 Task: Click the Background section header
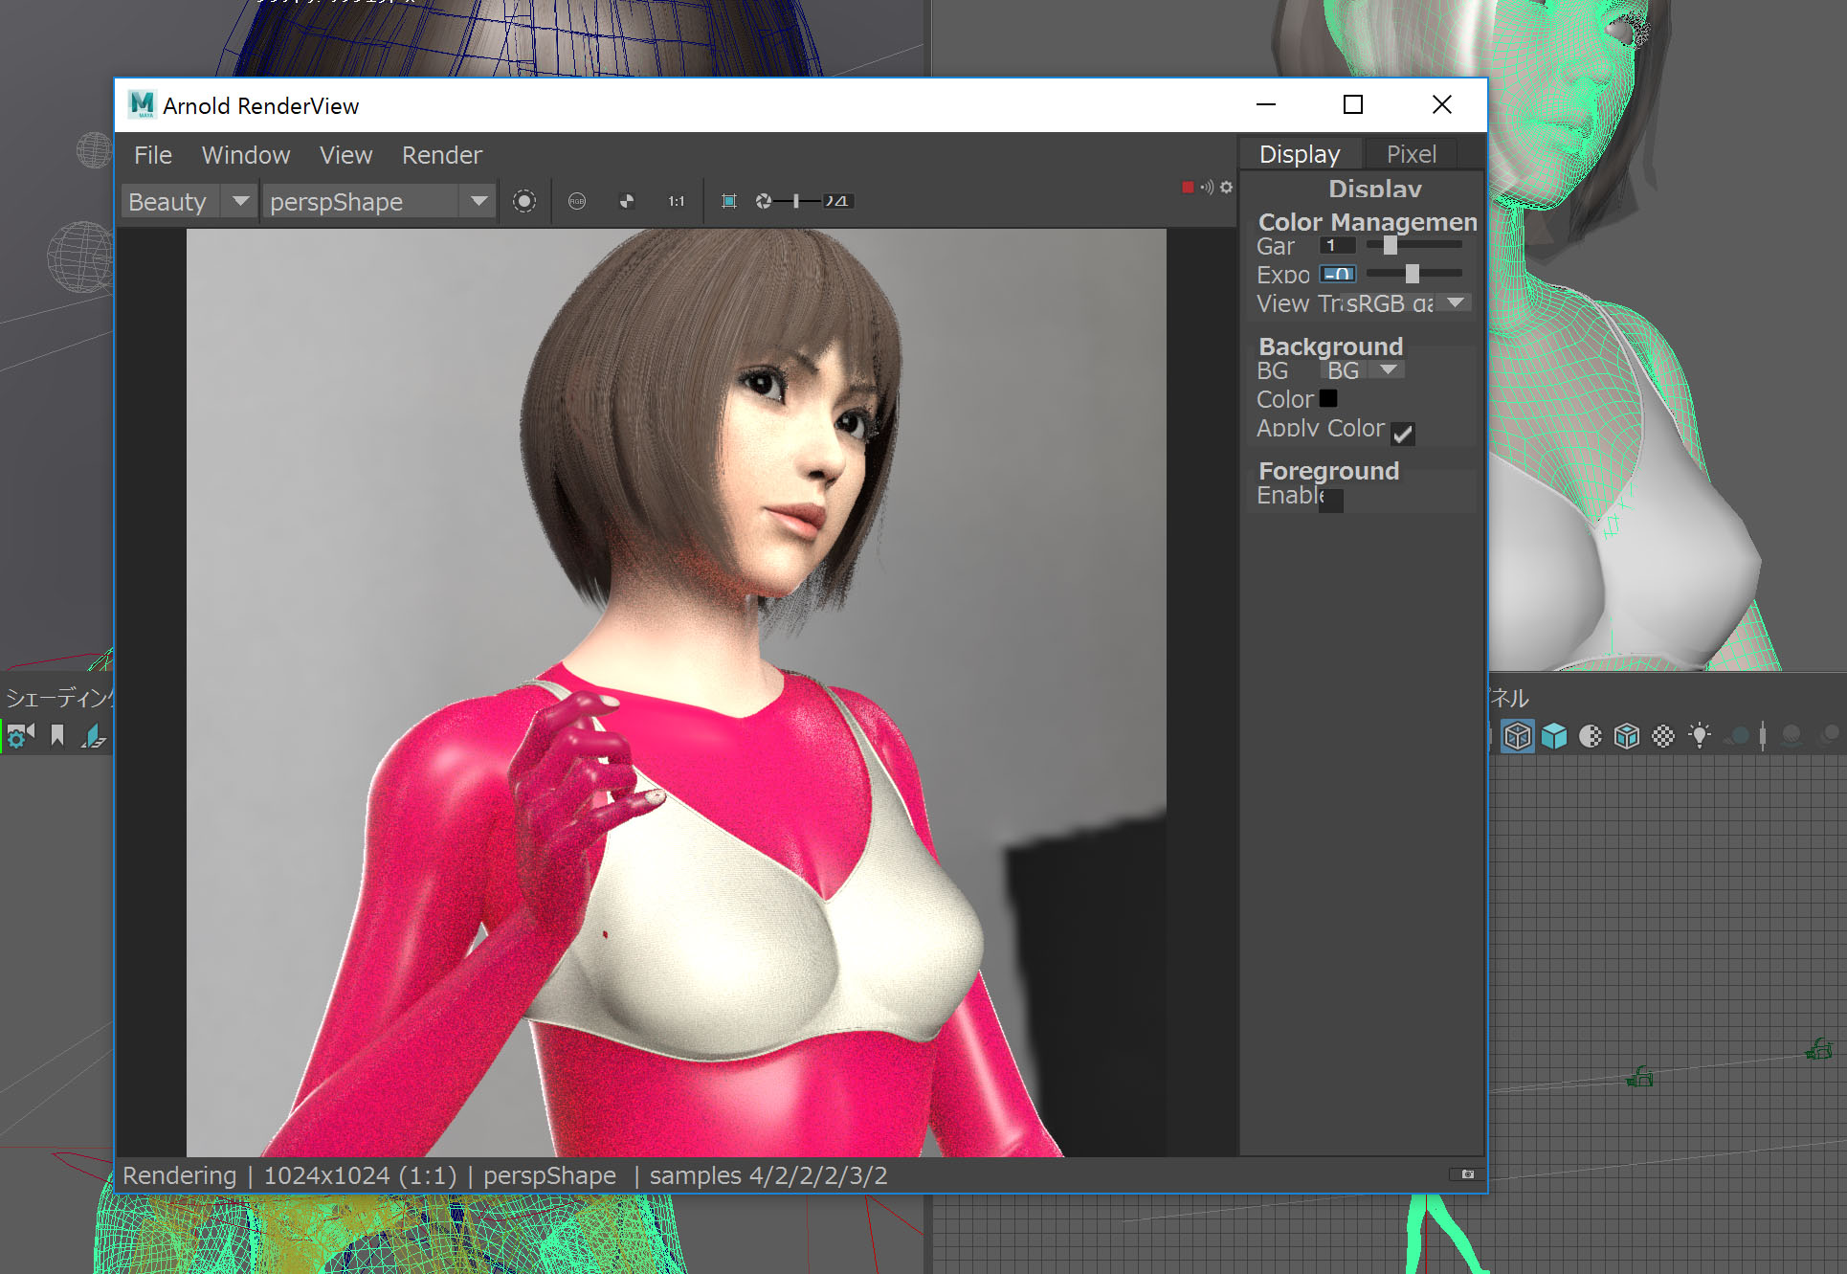(x=1330, y=346)
